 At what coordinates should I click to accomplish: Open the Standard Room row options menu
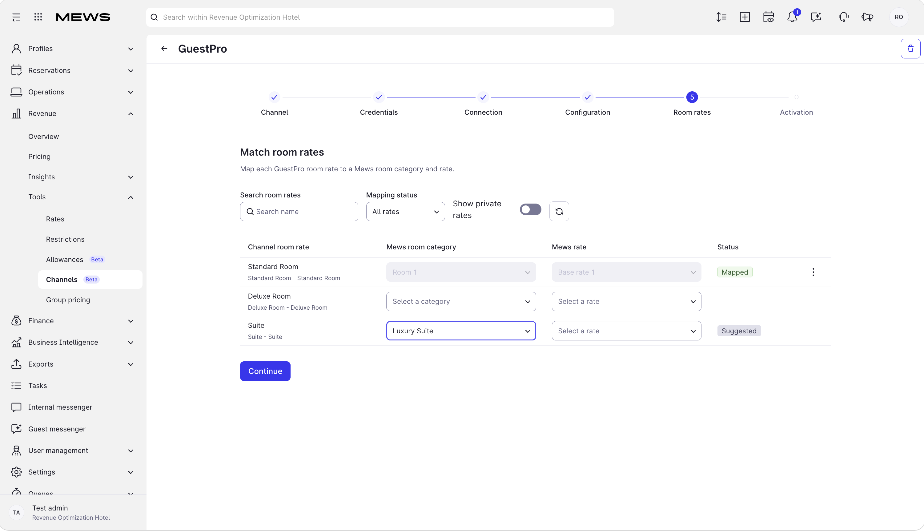[x=813, y=272]
